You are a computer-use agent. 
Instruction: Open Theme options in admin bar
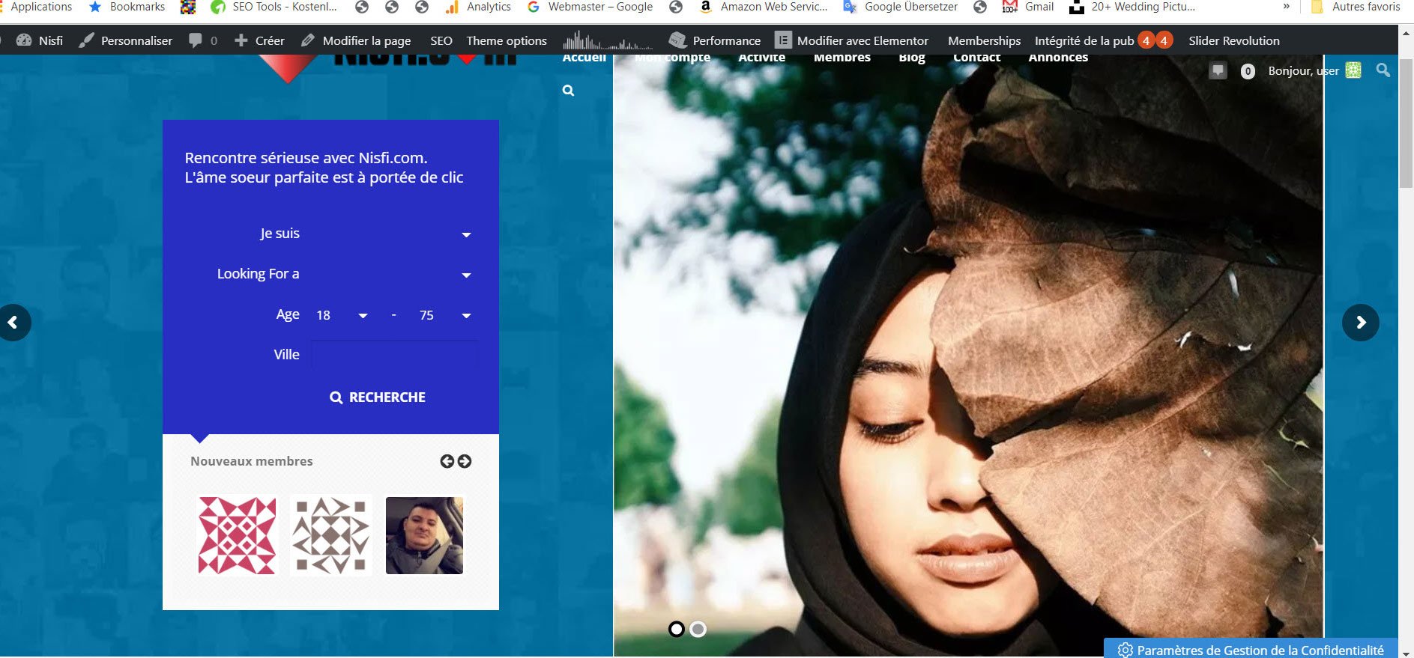[x=507, y=40]
